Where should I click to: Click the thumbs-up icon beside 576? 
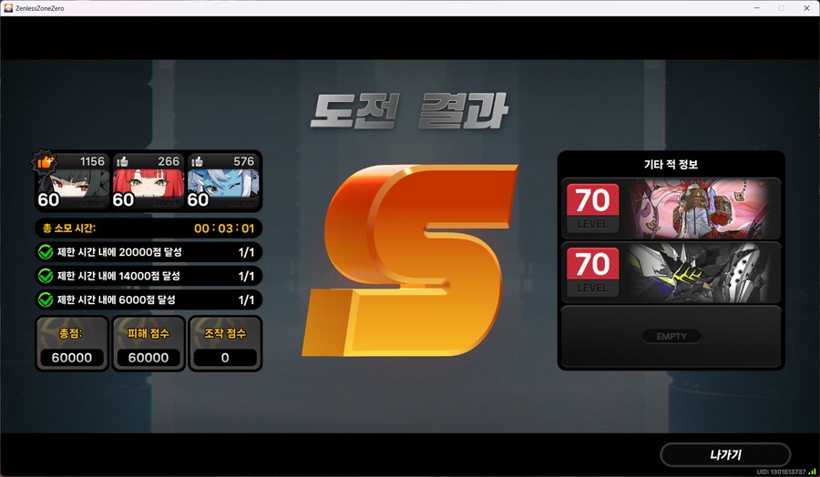tap(197, 161)
